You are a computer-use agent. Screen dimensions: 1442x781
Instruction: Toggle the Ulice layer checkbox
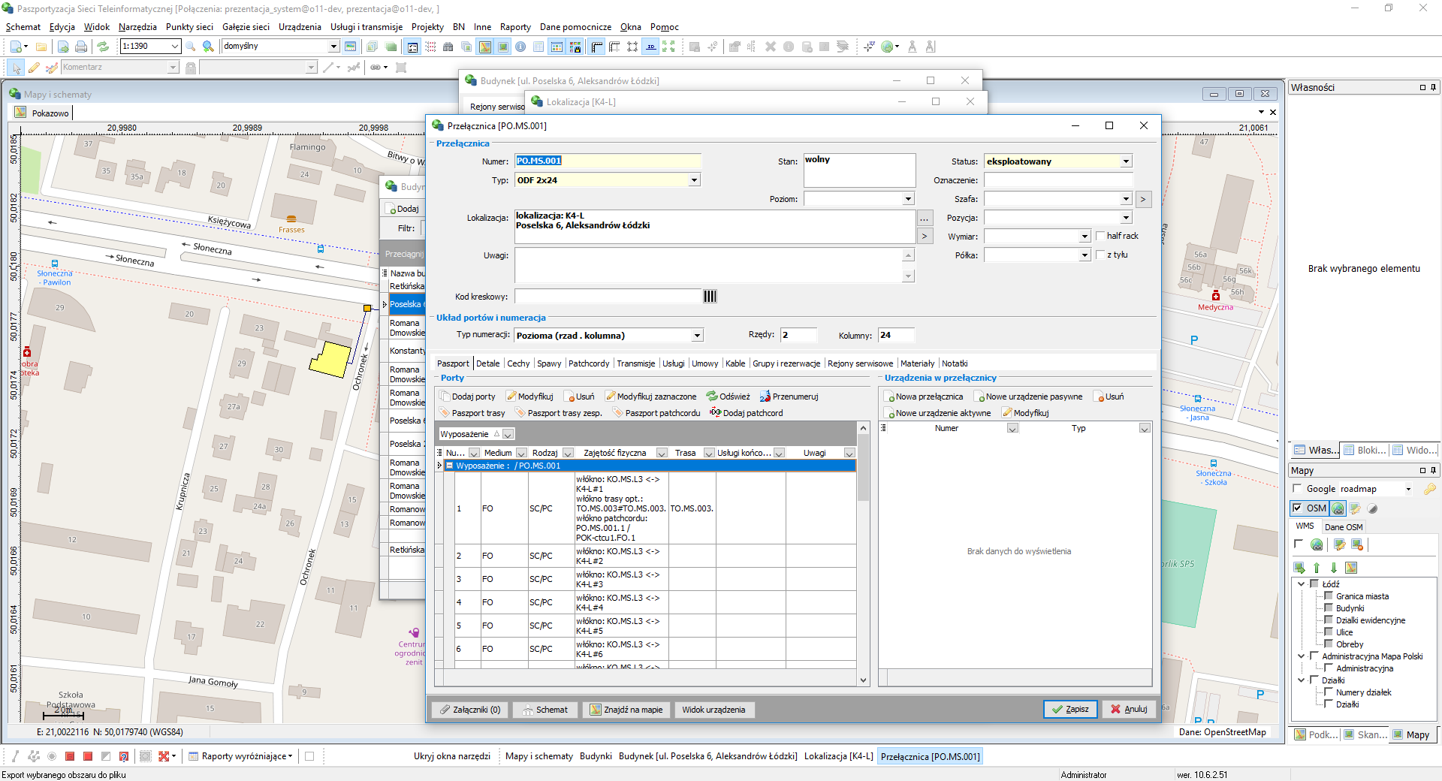click(x=1328, y=632)
